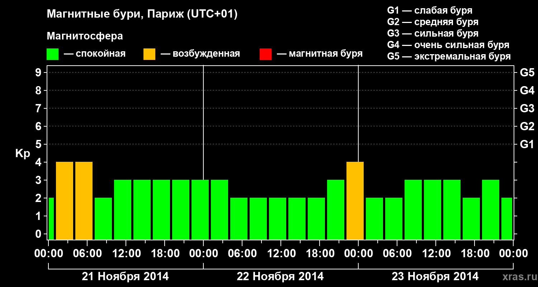Select the orange Kp 4 bar crossing midnight into 23 November
This screenshot has height=287, width=538.
(355, 201)
